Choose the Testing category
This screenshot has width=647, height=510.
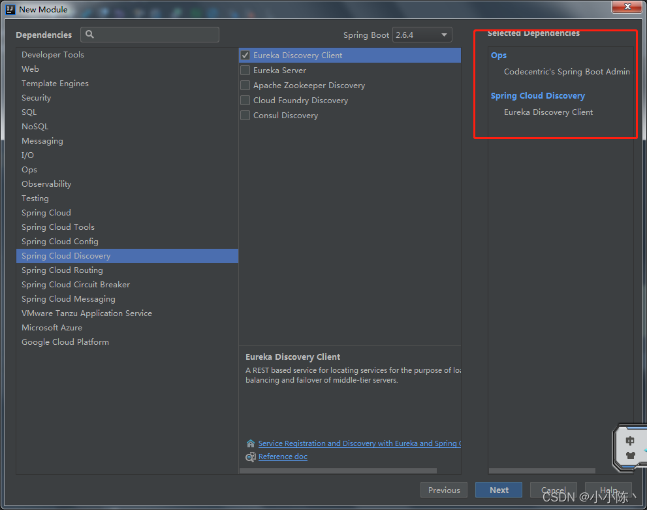pyautogui.click(x=127, y=199)
